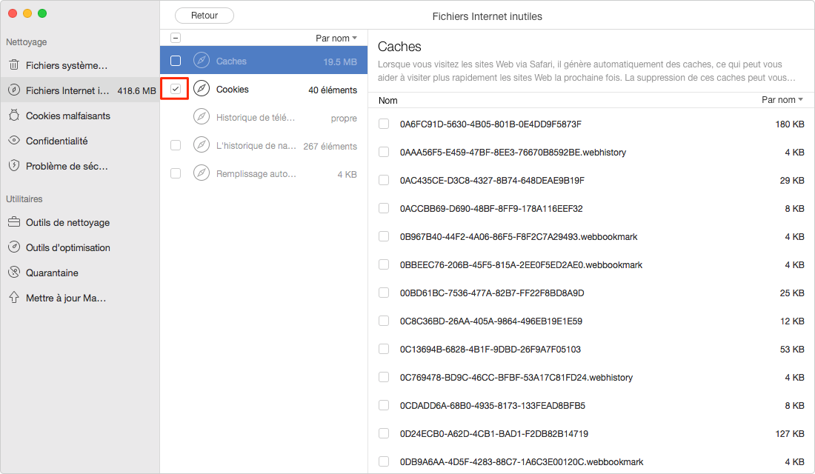Click the compass icon of Remplissage auto

pyautogui.click(x=202, y=173)
